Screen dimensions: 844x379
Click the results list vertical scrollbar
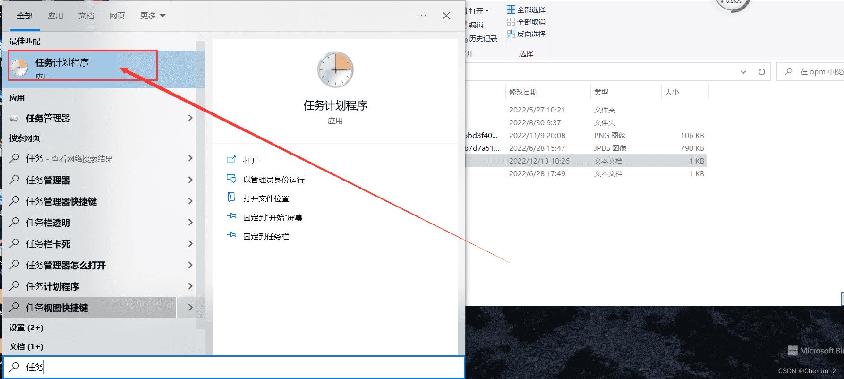(201, 184)
